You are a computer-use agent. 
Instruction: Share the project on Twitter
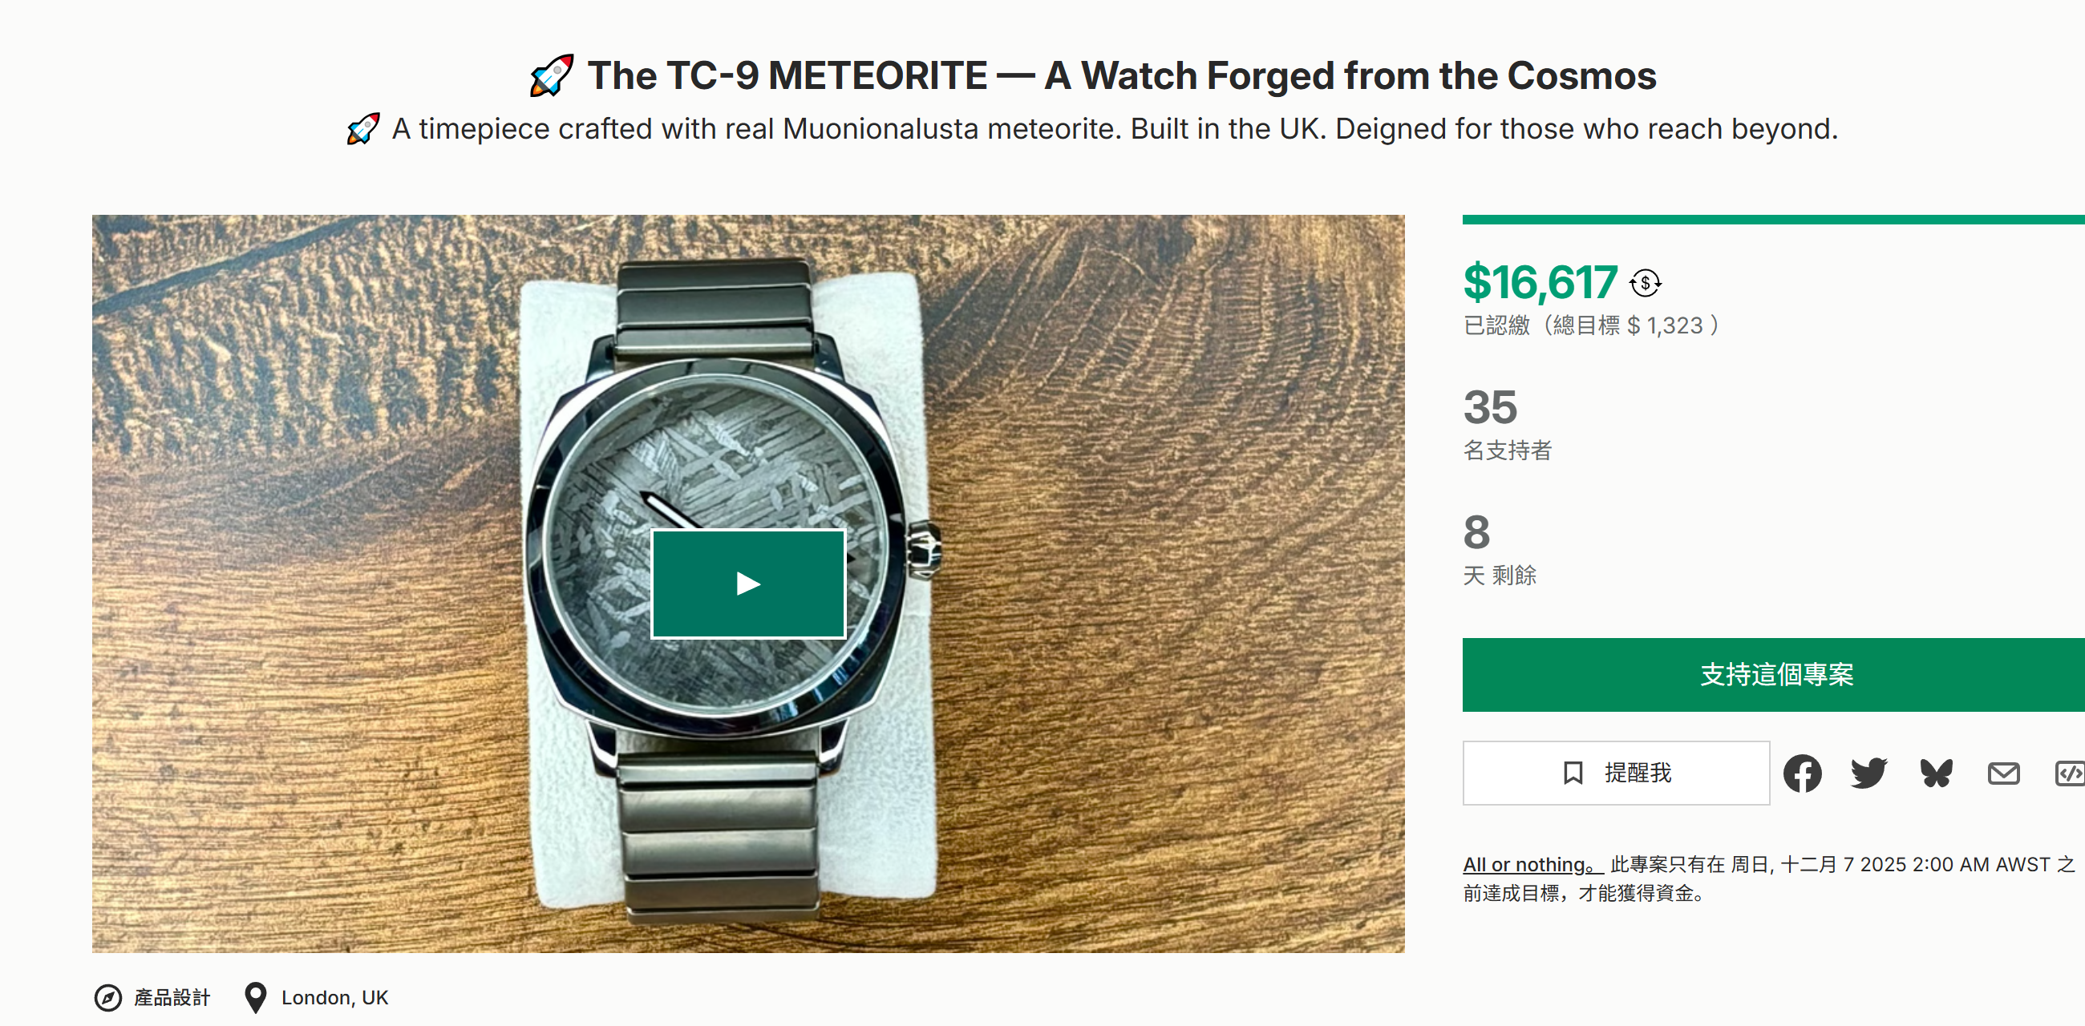click(x=1868, y=774)
